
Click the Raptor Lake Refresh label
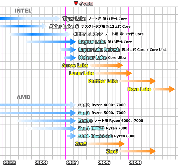[99, 50]
